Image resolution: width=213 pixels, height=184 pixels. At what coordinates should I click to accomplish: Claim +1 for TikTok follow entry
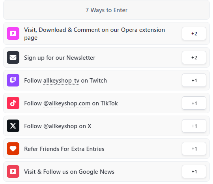coord(194,103)
